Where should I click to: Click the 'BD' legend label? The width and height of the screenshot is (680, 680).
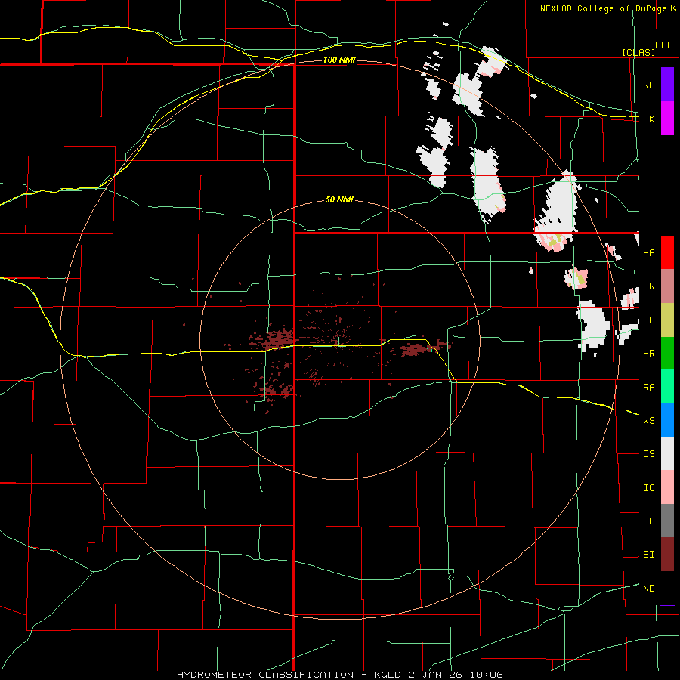[649, 320]
